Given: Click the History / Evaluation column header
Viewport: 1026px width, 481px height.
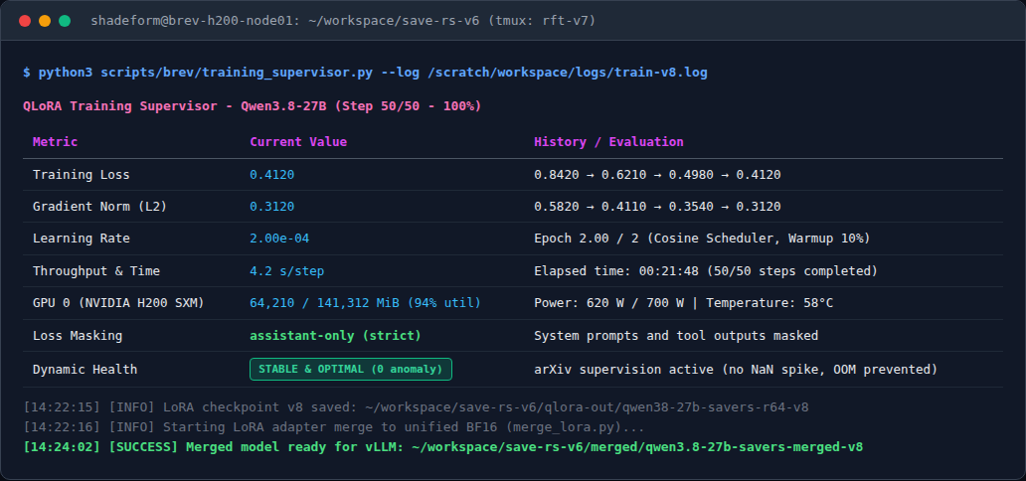Looking at the screenshot, I should (608, 142).
